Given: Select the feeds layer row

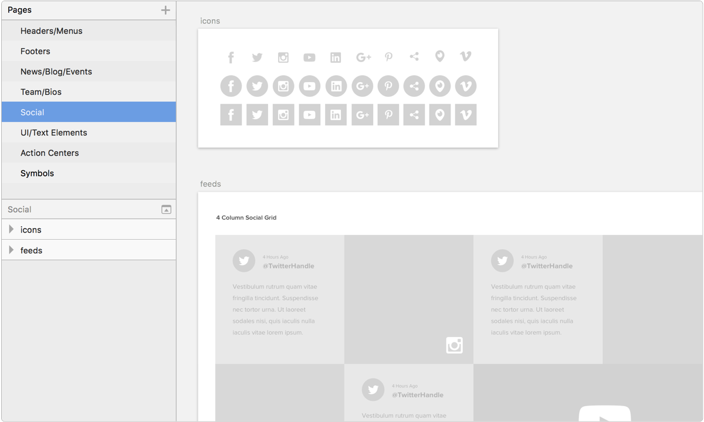Looking at the screenshot, I should (x=89, y=250).
